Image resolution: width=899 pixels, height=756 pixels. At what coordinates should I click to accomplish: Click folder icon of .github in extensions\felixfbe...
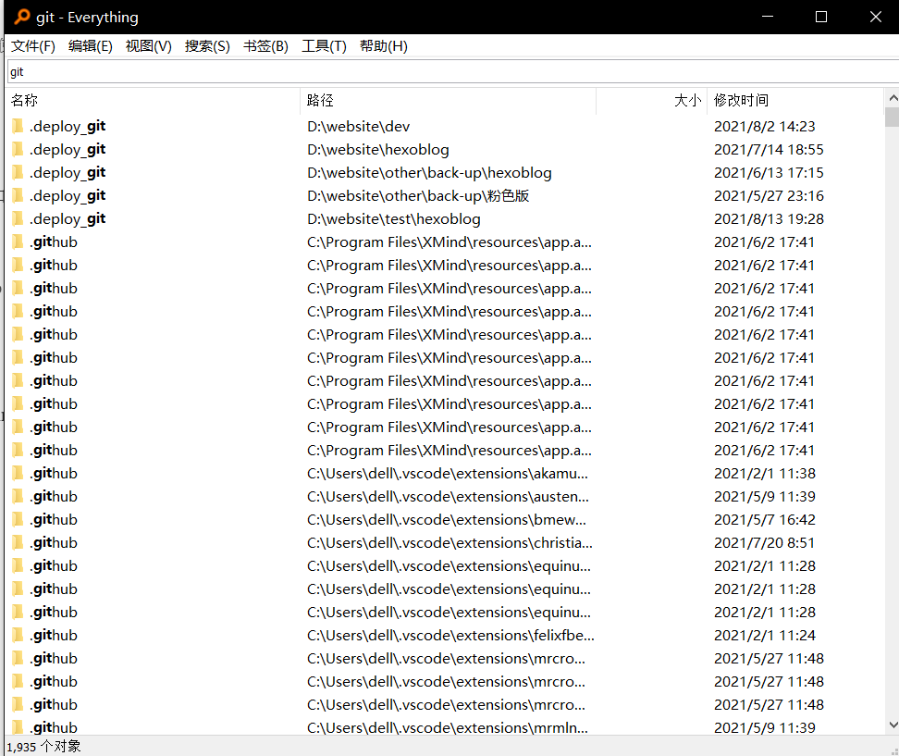18,635
